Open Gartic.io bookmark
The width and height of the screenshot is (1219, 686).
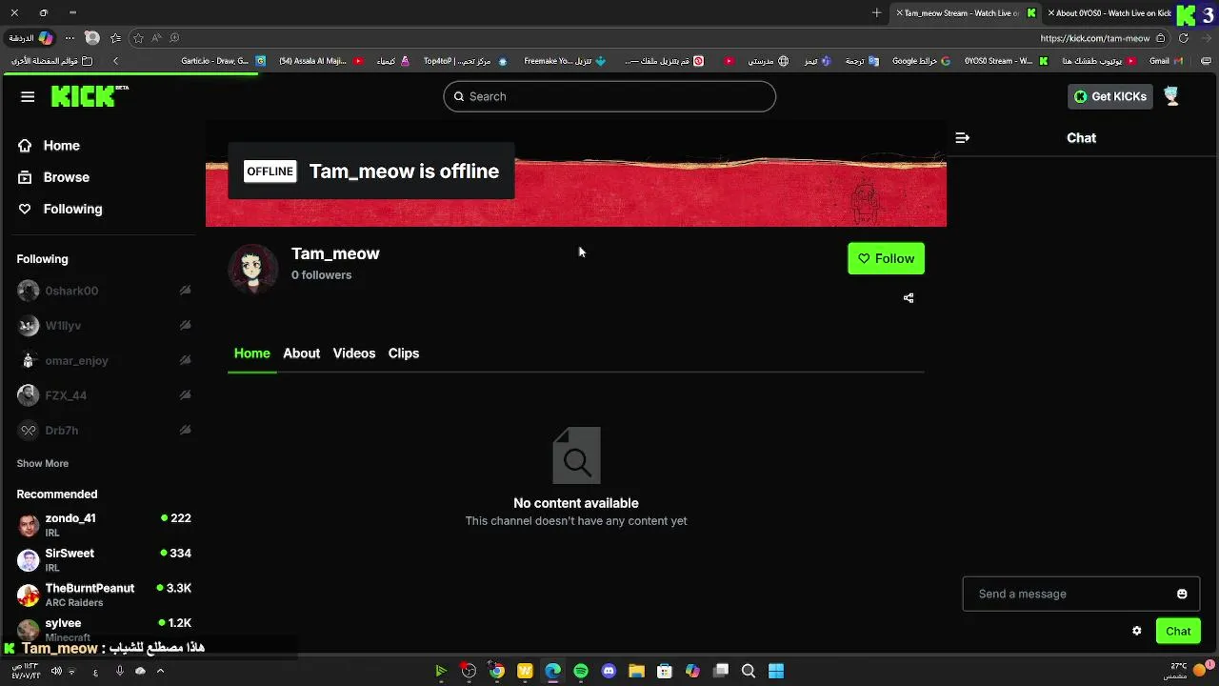223,60
